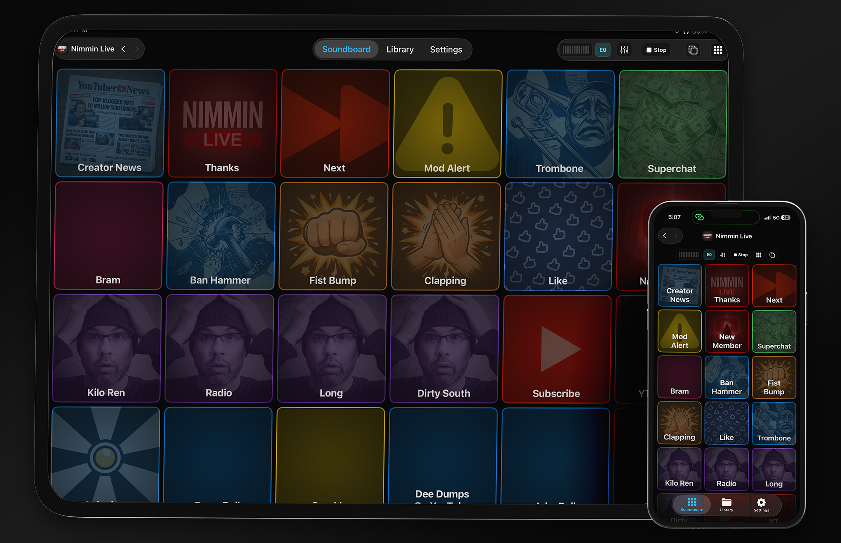Play the Clapping pad on iPad
841x543 pixels.
tap(446, 237)
